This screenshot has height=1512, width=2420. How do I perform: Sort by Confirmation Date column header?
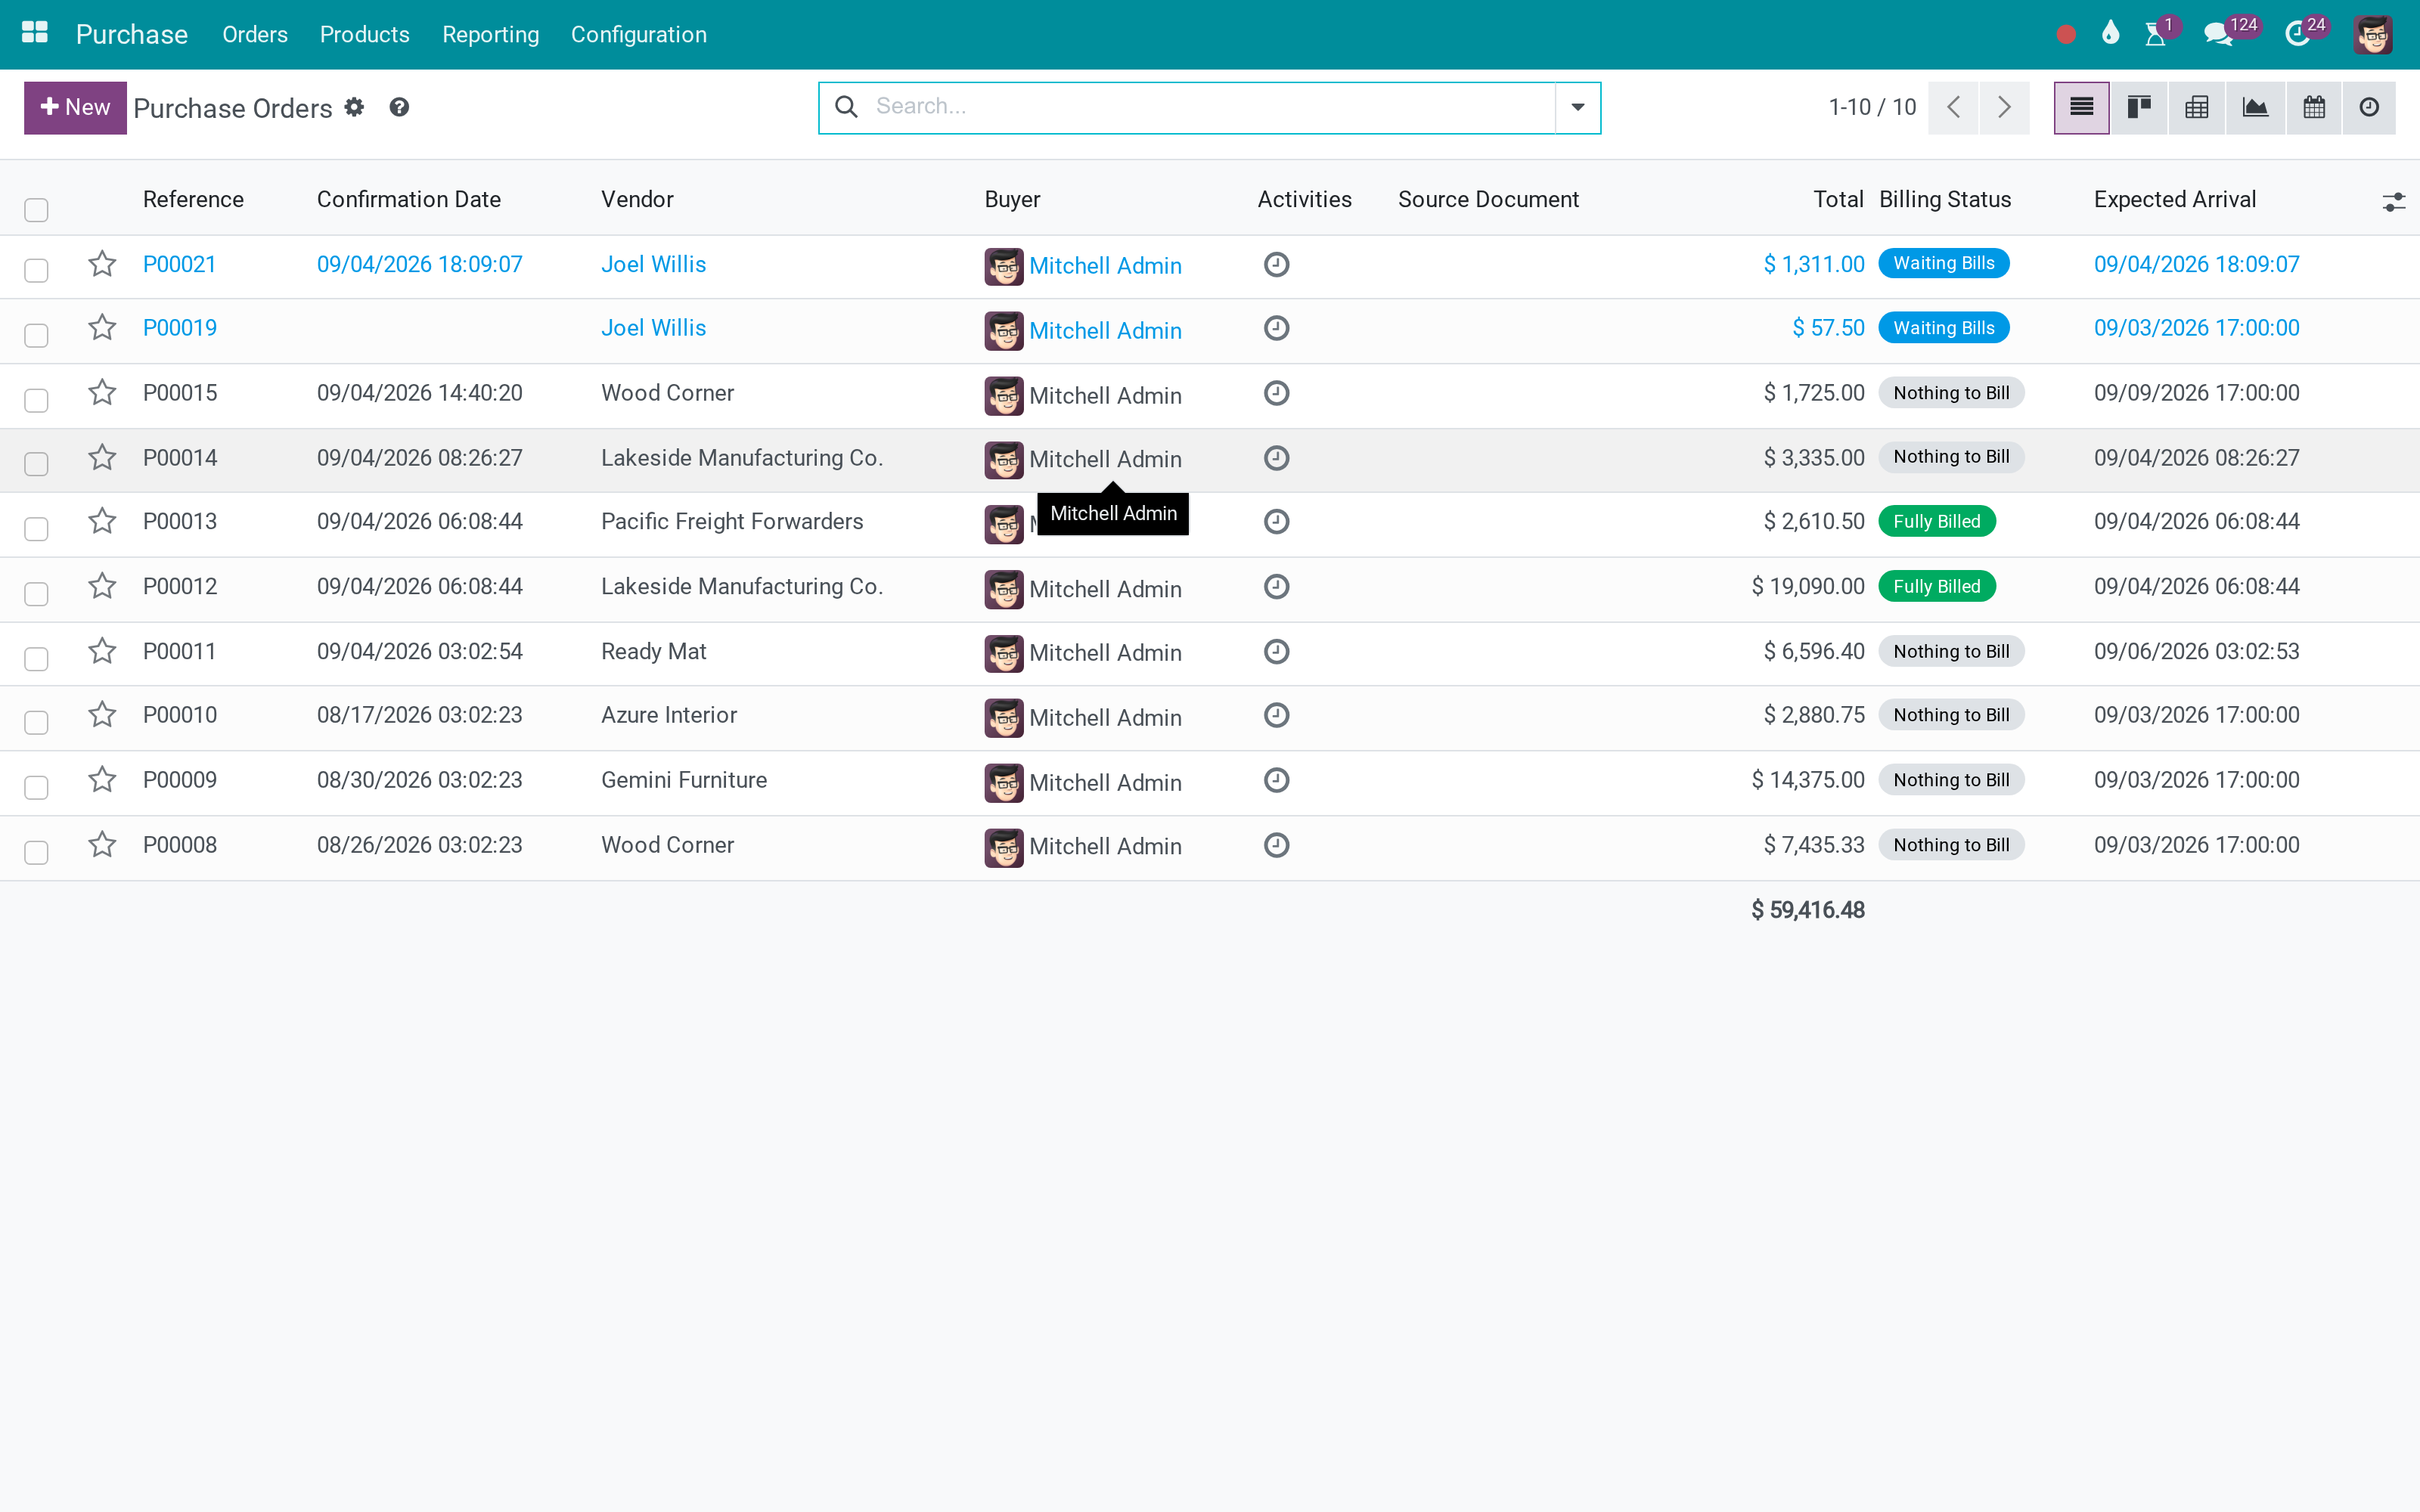pos(408,199)
